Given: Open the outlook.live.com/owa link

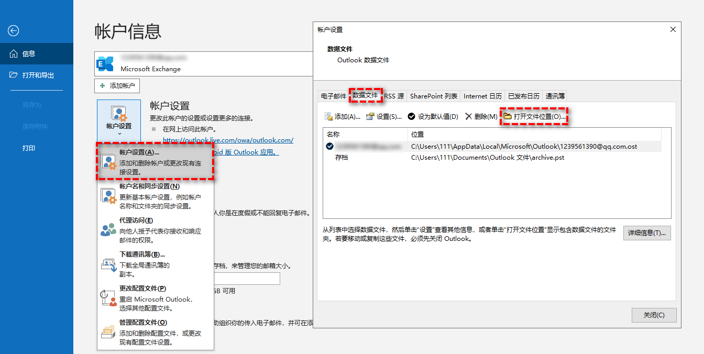Looking at the screenshot, I should point(228,140).
